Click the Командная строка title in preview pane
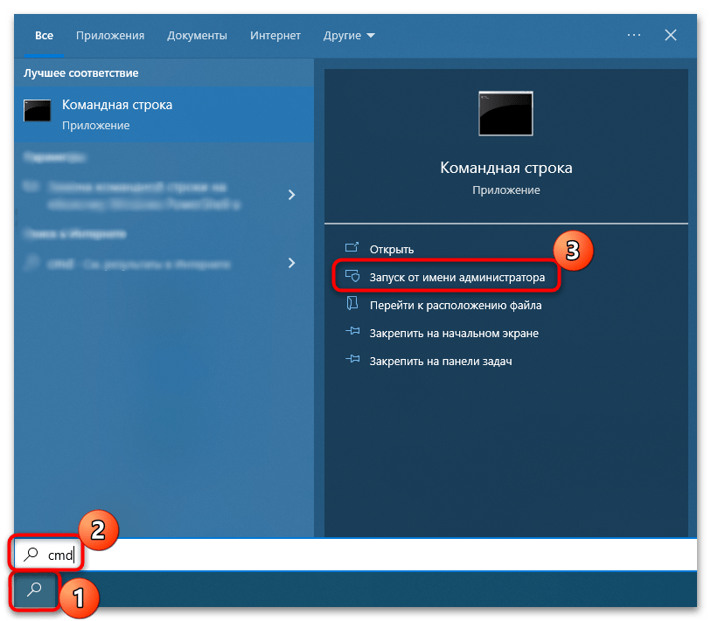 pyautogui.click(x=506, y=168)
